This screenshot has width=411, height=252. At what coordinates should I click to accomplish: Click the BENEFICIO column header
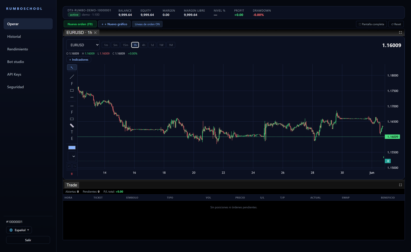388,198
